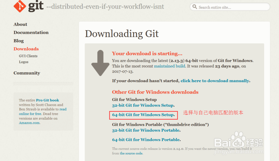
Task: Click Other Git for Windows downloads heading
Action: pyautogui.click(x=155, y=92)
